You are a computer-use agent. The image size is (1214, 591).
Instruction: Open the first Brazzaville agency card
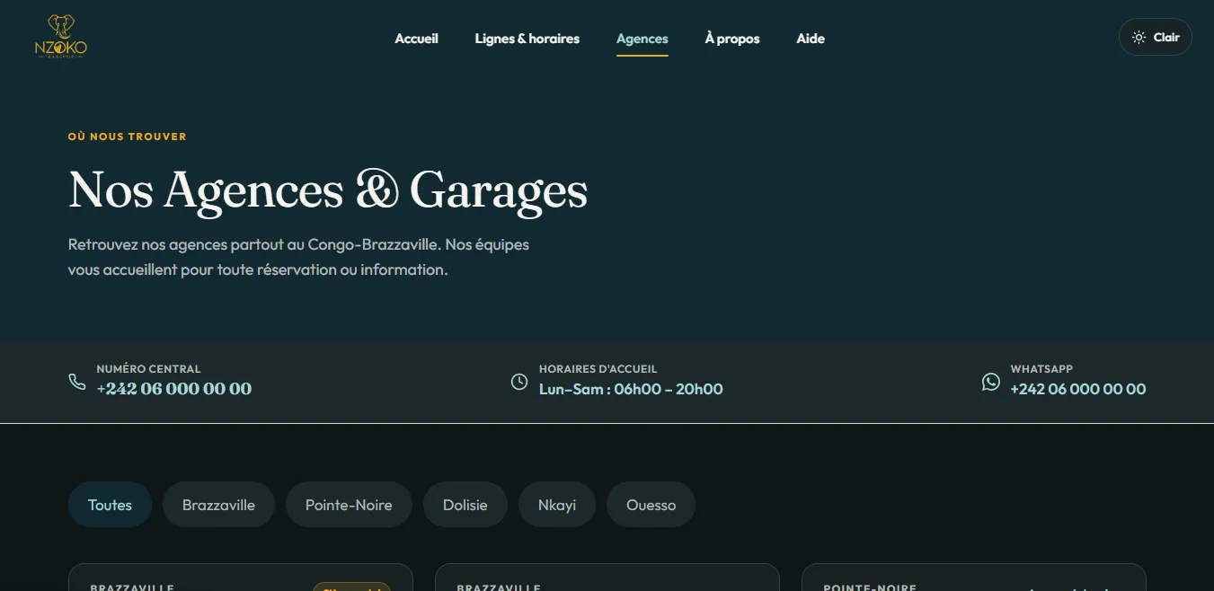[241, 578]
